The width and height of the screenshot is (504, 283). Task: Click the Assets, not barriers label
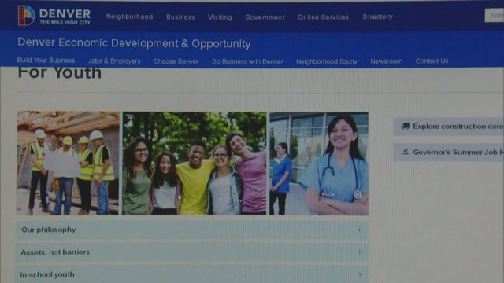click(x=55, y=252)
